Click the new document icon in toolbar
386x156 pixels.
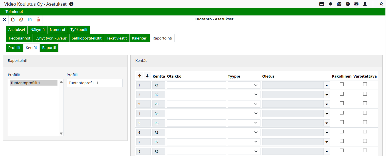click(x=13, y=19)
